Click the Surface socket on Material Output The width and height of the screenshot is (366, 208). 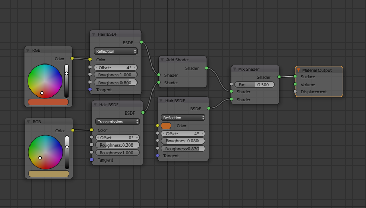[x=295, y=77]
